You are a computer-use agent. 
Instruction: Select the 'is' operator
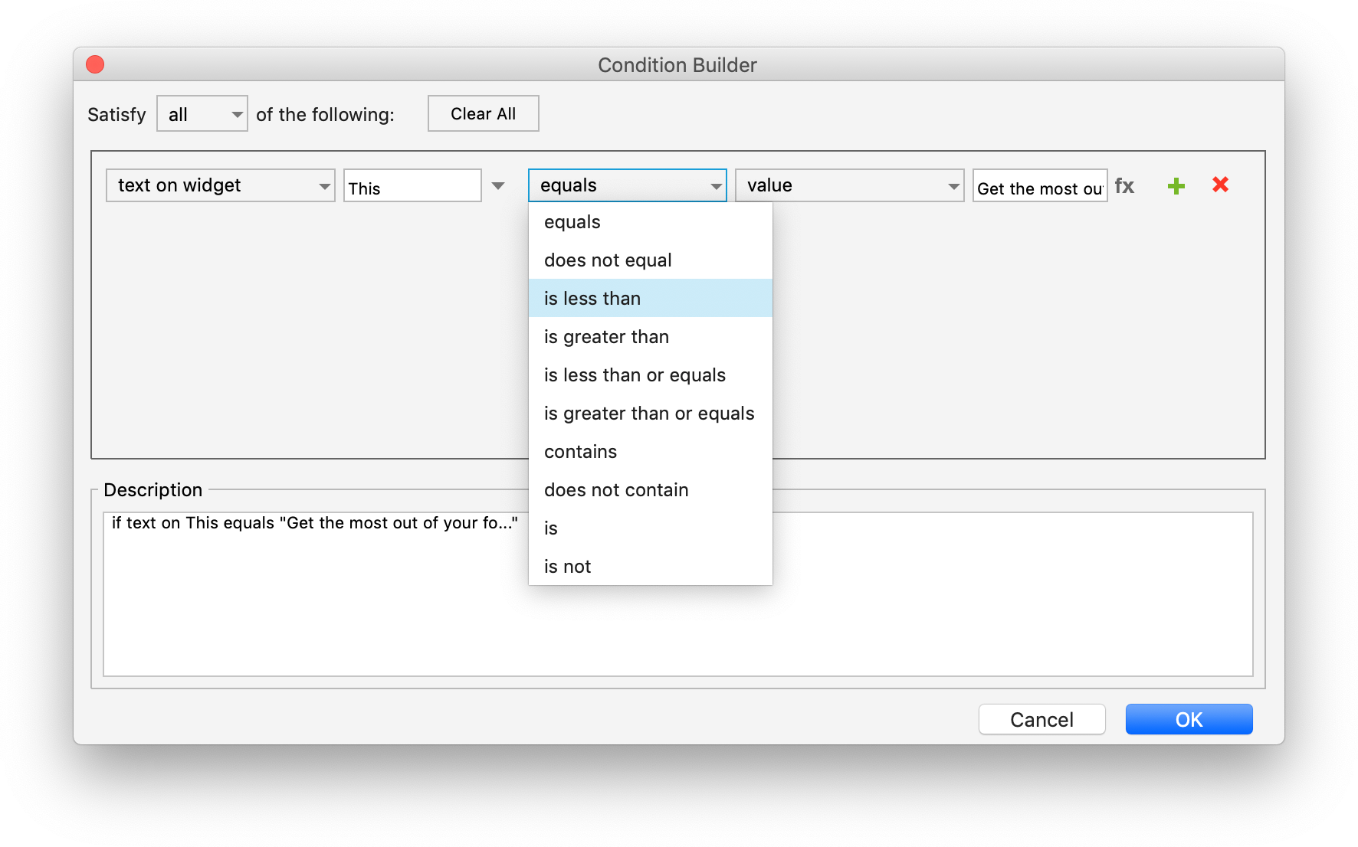[x=651, y=528]
